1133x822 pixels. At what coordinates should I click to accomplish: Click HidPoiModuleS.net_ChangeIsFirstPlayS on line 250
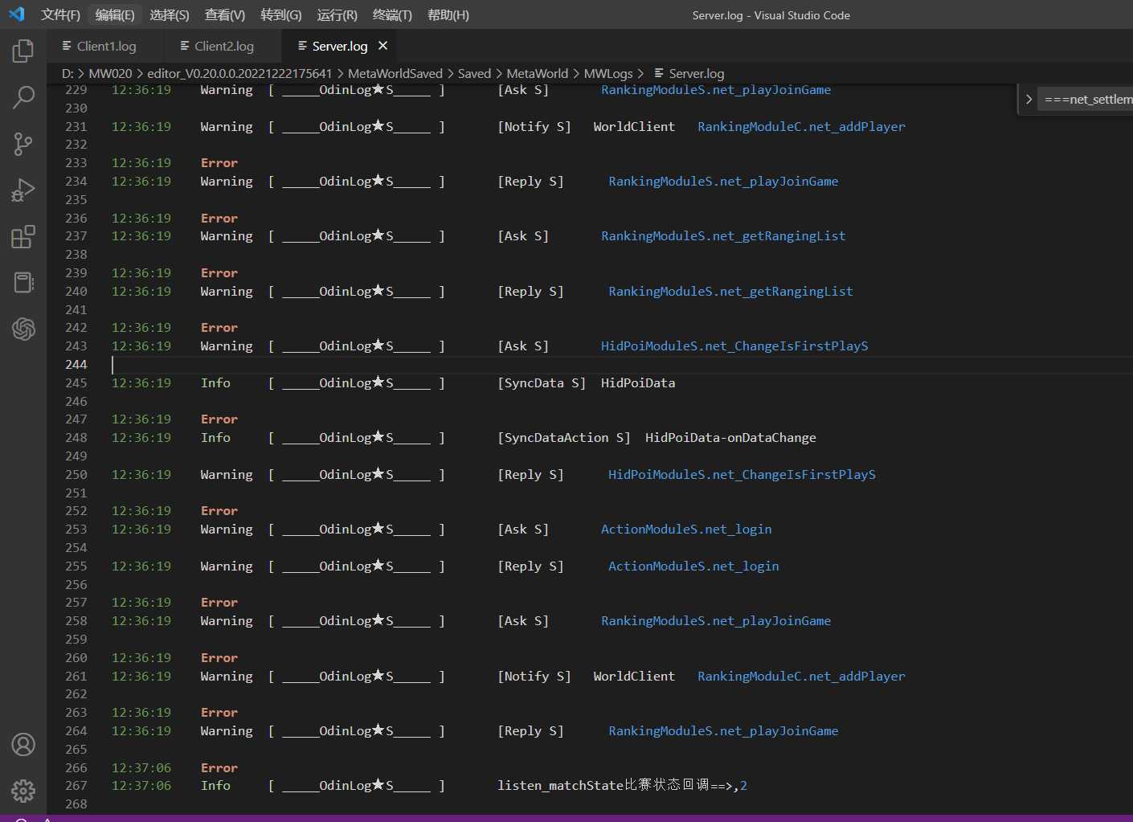pyautogui.click(x=742, y=475)
